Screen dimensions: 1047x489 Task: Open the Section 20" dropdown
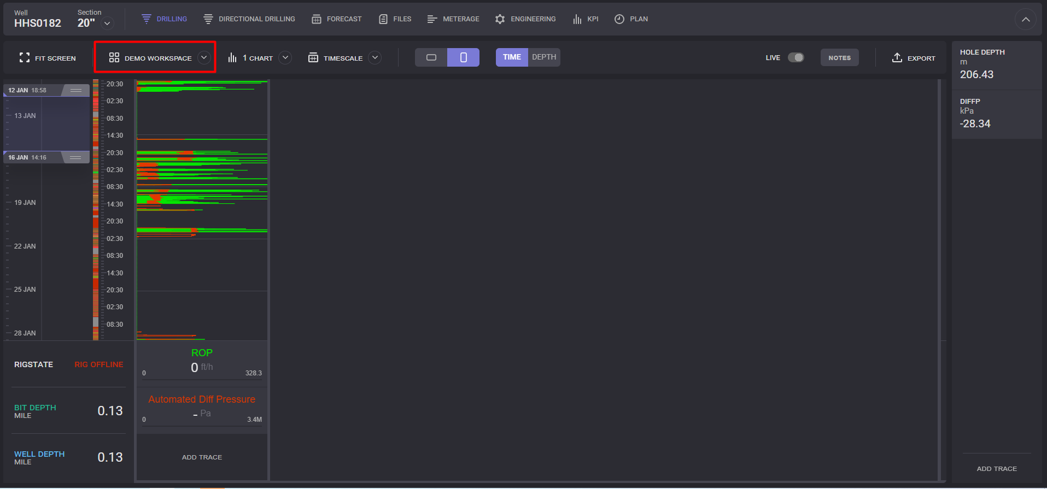click(x=107, y=23)
